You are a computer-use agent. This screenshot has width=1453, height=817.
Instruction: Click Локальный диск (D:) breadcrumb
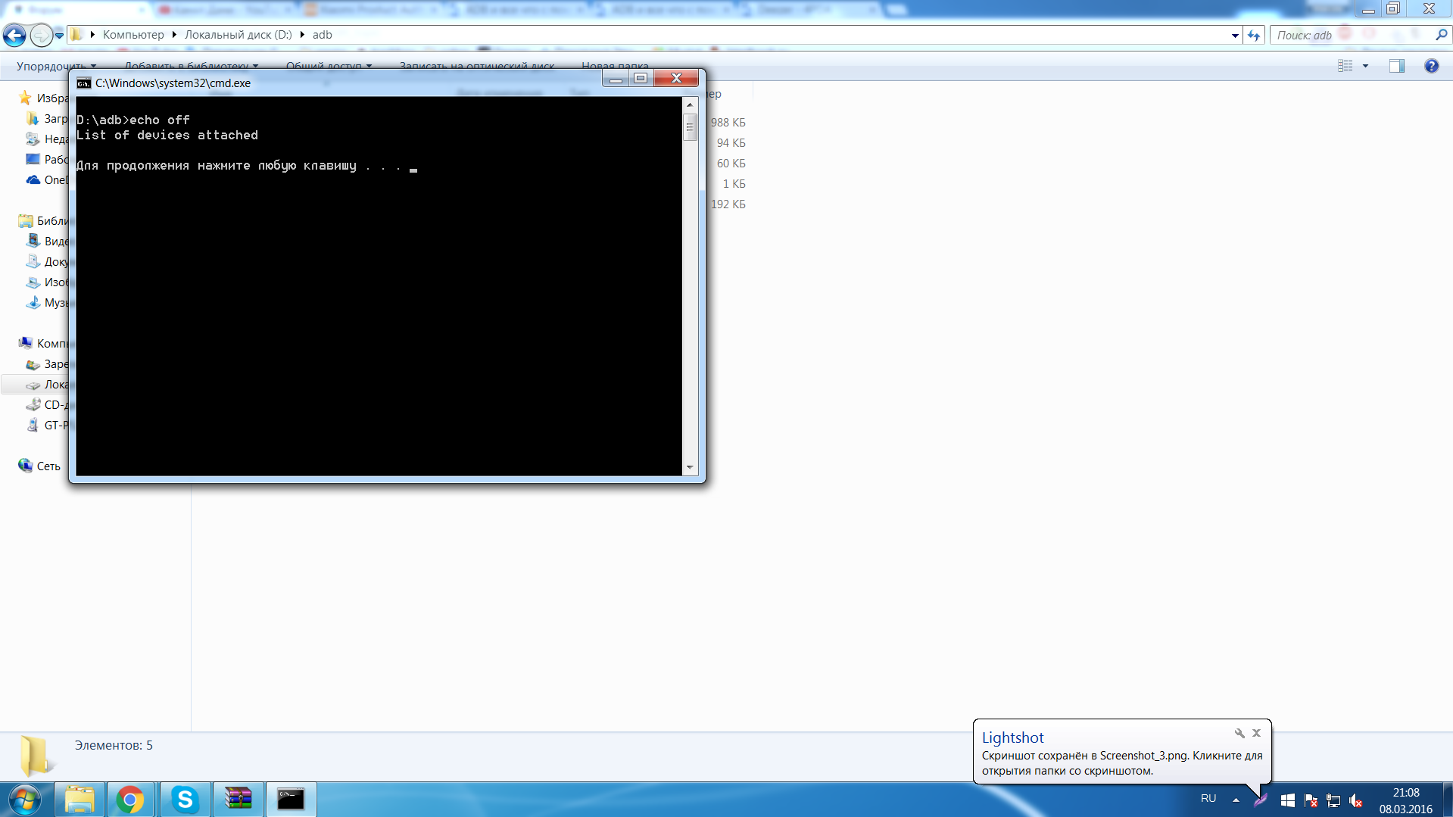238,35
